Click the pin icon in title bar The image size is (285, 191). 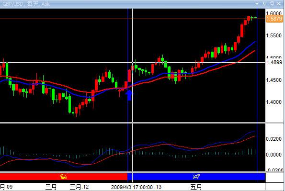[264, 4]
